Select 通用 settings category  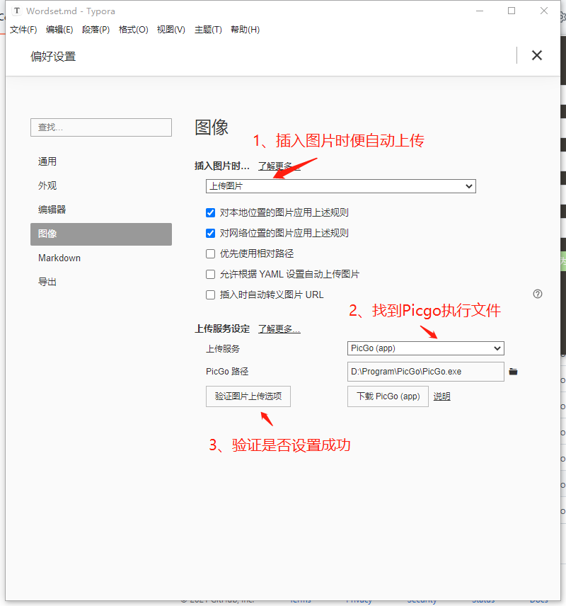(101, 161)
